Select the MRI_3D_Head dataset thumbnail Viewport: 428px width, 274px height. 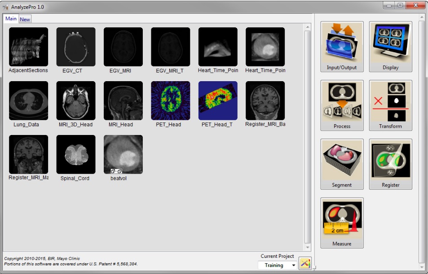pyautogui.click(x=76, y=101)
